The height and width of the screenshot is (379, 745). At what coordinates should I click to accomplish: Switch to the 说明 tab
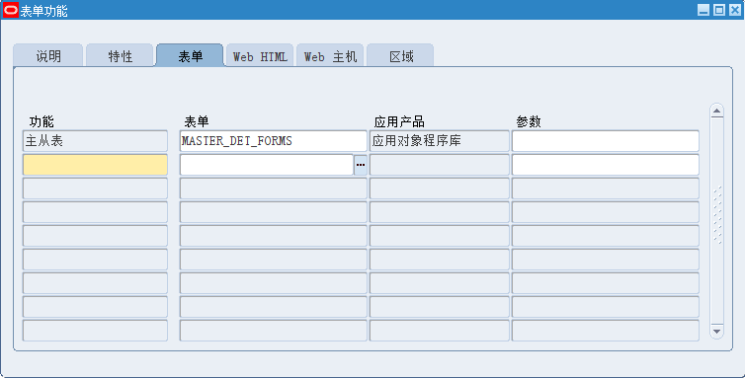click(48, 56)
